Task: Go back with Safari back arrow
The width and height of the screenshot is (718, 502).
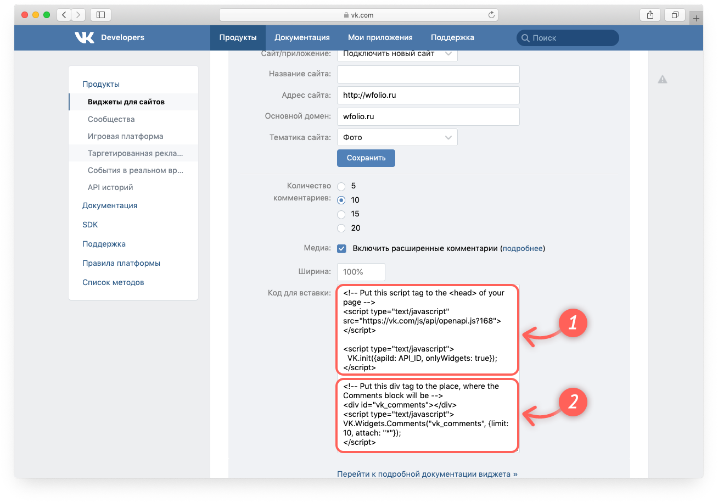Action: 64,15
